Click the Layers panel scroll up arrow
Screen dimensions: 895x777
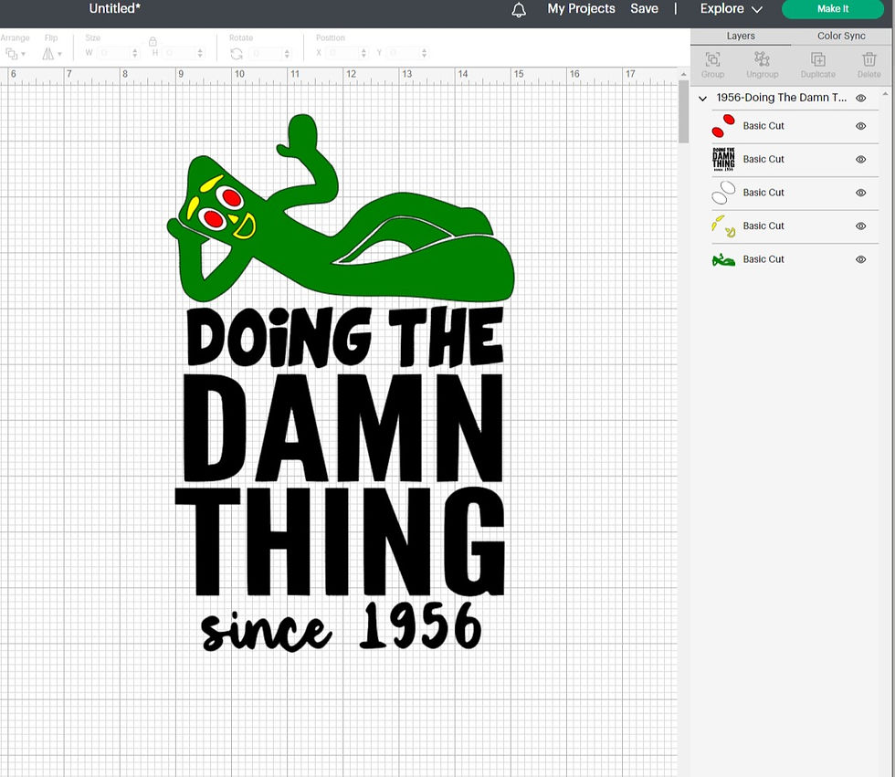tap(885, 93)
